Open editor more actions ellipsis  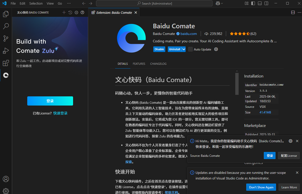[x=299, y=13]
